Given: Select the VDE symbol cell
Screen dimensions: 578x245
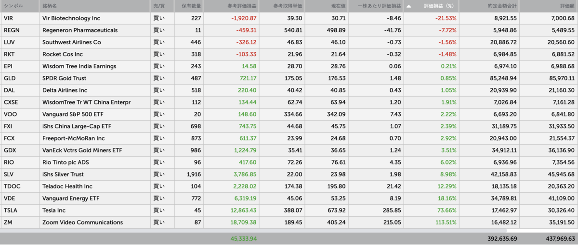Looking at the screenshot, I should tap(20, 198).
